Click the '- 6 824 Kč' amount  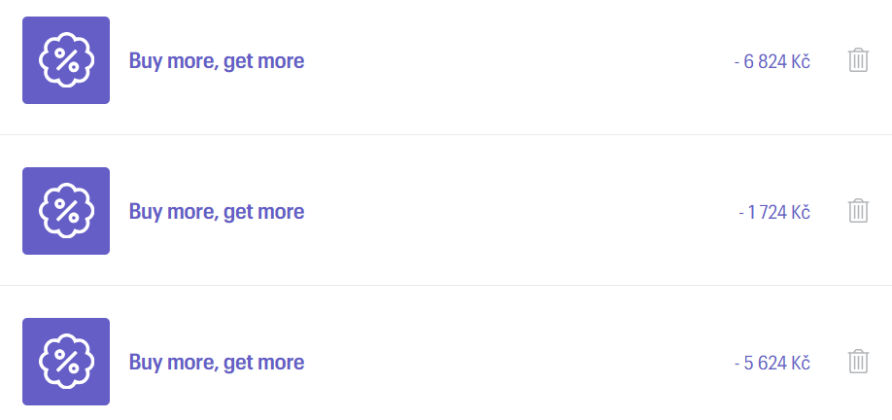(x=772, y=61)
